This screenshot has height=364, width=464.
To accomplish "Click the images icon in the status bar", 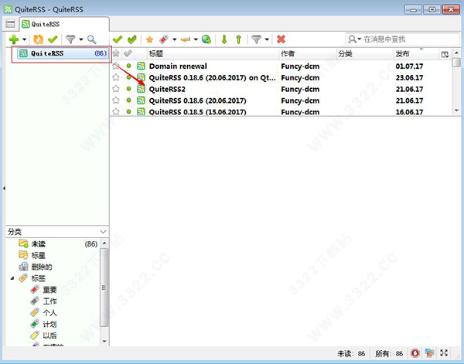I will 430,352.
